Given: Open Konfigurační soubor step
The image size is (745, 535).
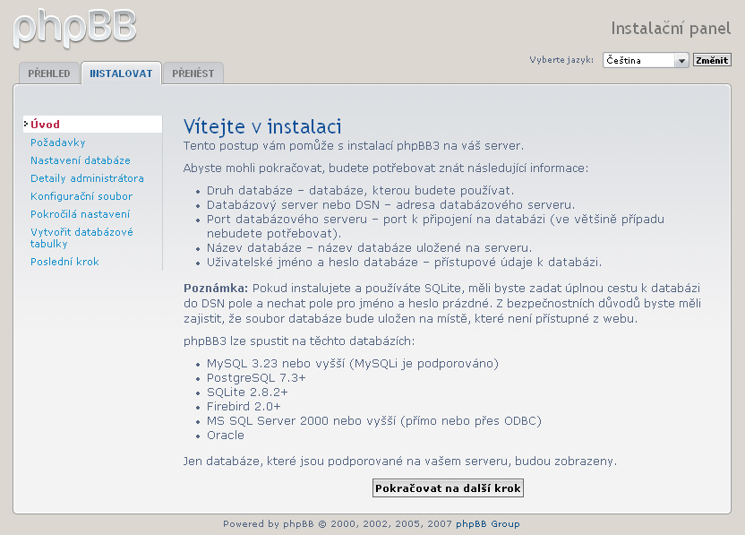Looking at the screenshot, I should 81,196.
